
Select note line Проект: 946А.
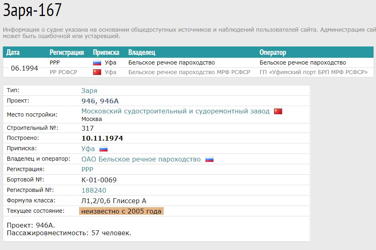click(30, 225)
